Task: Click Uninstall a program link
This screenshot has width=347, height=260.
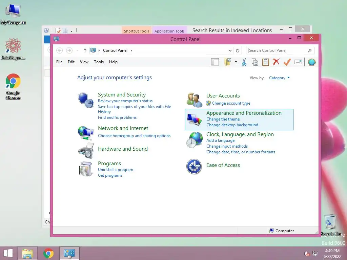Action: tap(116, 170)
